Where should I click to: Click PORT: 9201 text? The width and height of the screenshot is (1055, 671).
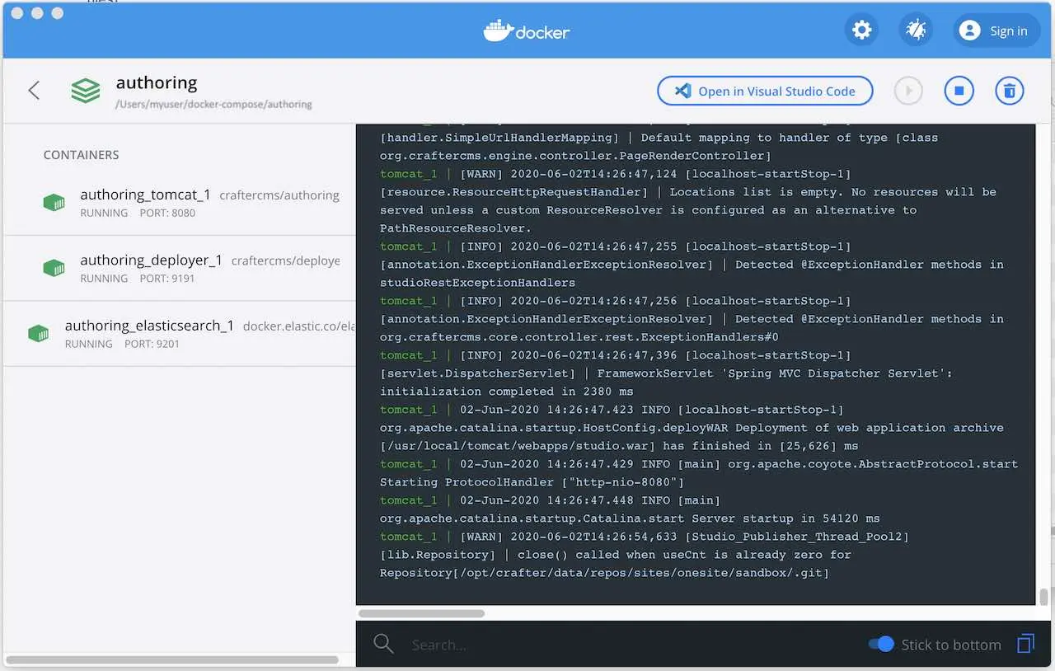(152, 344)
